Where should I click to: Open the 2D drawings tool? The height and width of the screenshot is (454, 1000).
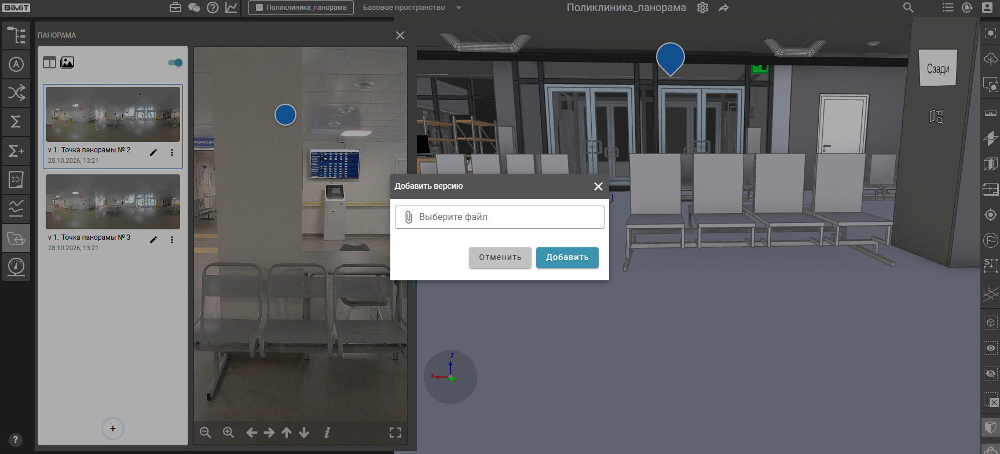16,180
